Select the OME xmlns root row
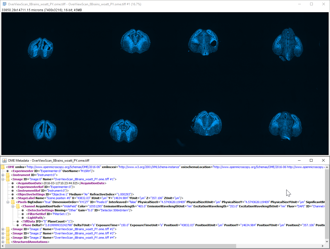This screenshot has height=249, width=330. tap(165, 167)
